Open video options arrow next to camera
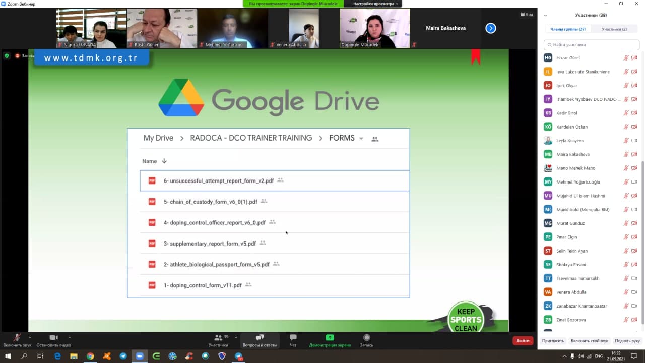 click(69, 337)
